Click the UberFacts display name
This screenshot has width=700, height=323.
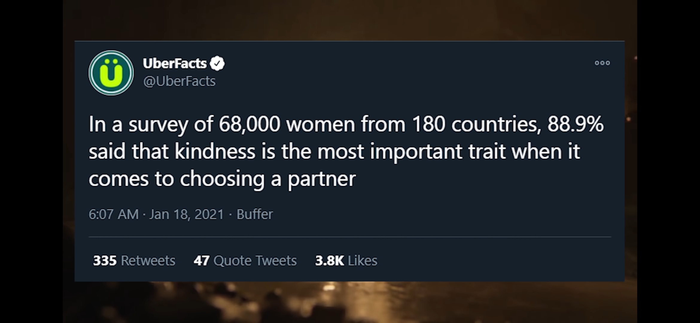point(175,63)
